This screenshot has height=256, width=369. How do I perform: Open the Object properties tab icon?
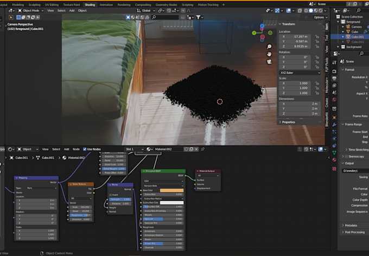(334, 117)
